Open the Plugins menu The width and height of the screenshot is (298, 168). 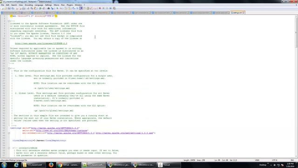point(69,5)
